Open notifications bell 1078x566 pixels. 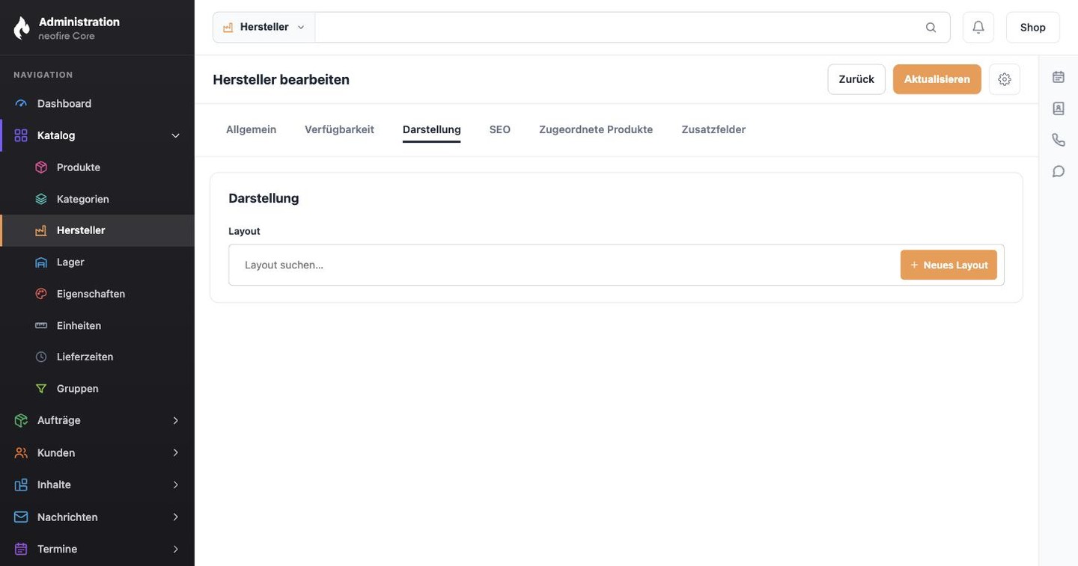pyautogui.click(x=978, y=27)
